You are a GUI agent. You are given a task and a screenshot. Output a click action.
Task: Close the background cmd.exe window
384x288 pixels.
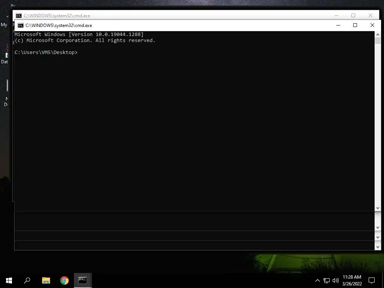click(370, 15)
